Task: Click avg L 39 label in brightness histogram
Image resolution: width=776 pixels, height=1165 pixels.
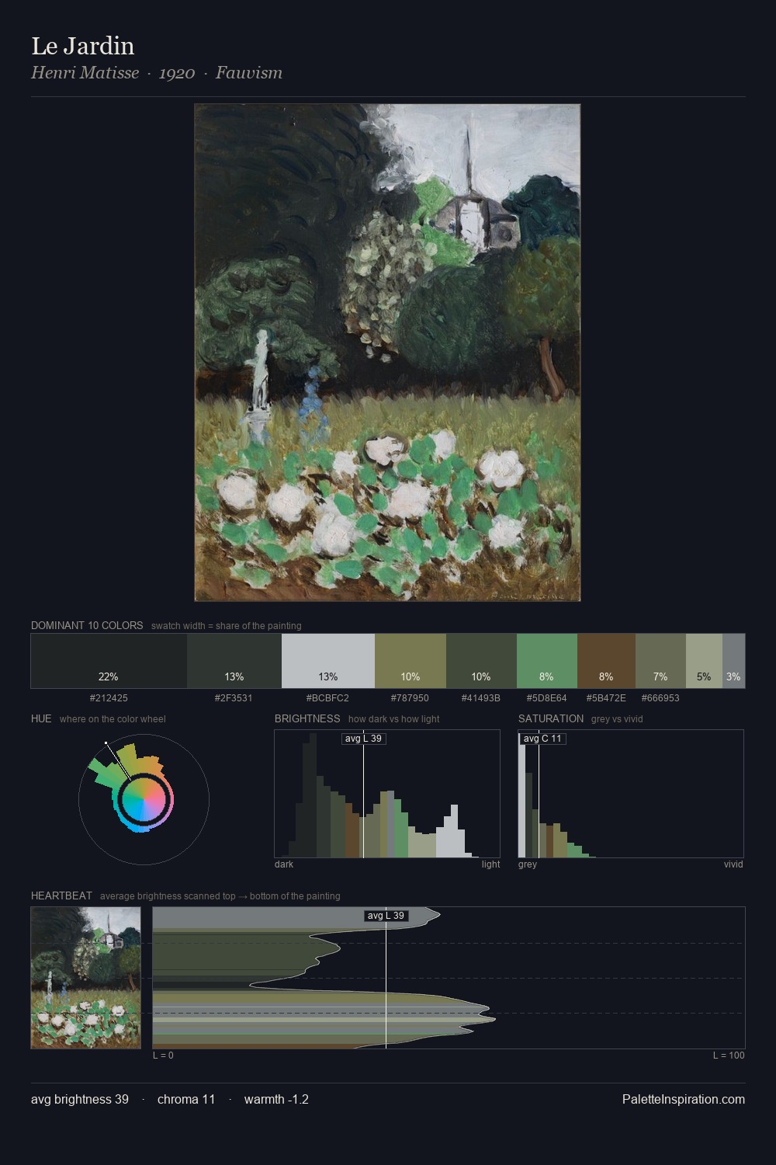Action: click(x=364, y=738)
